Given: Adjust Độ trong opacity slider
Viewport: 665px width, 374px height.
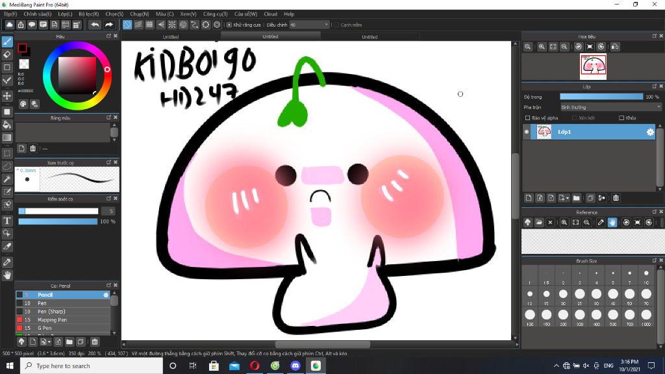Looking at the screenshot, I should pyautogui.click(x=601, y=97).
